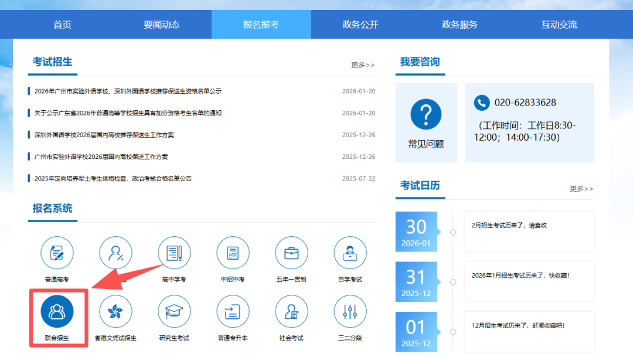Screen dimensions: 633x364
Task: Open the 普通高考 registration icon
Action: [57, 253]
